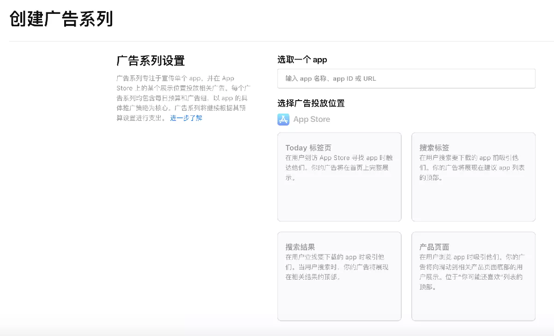554x336 pixels.
Task: Open the 进一步了解 link
Action: point(186,118)
